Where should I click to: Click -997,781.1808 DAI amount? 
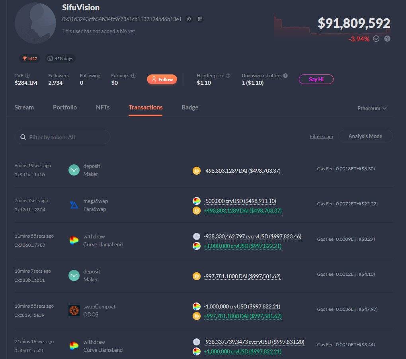[242, 276]
